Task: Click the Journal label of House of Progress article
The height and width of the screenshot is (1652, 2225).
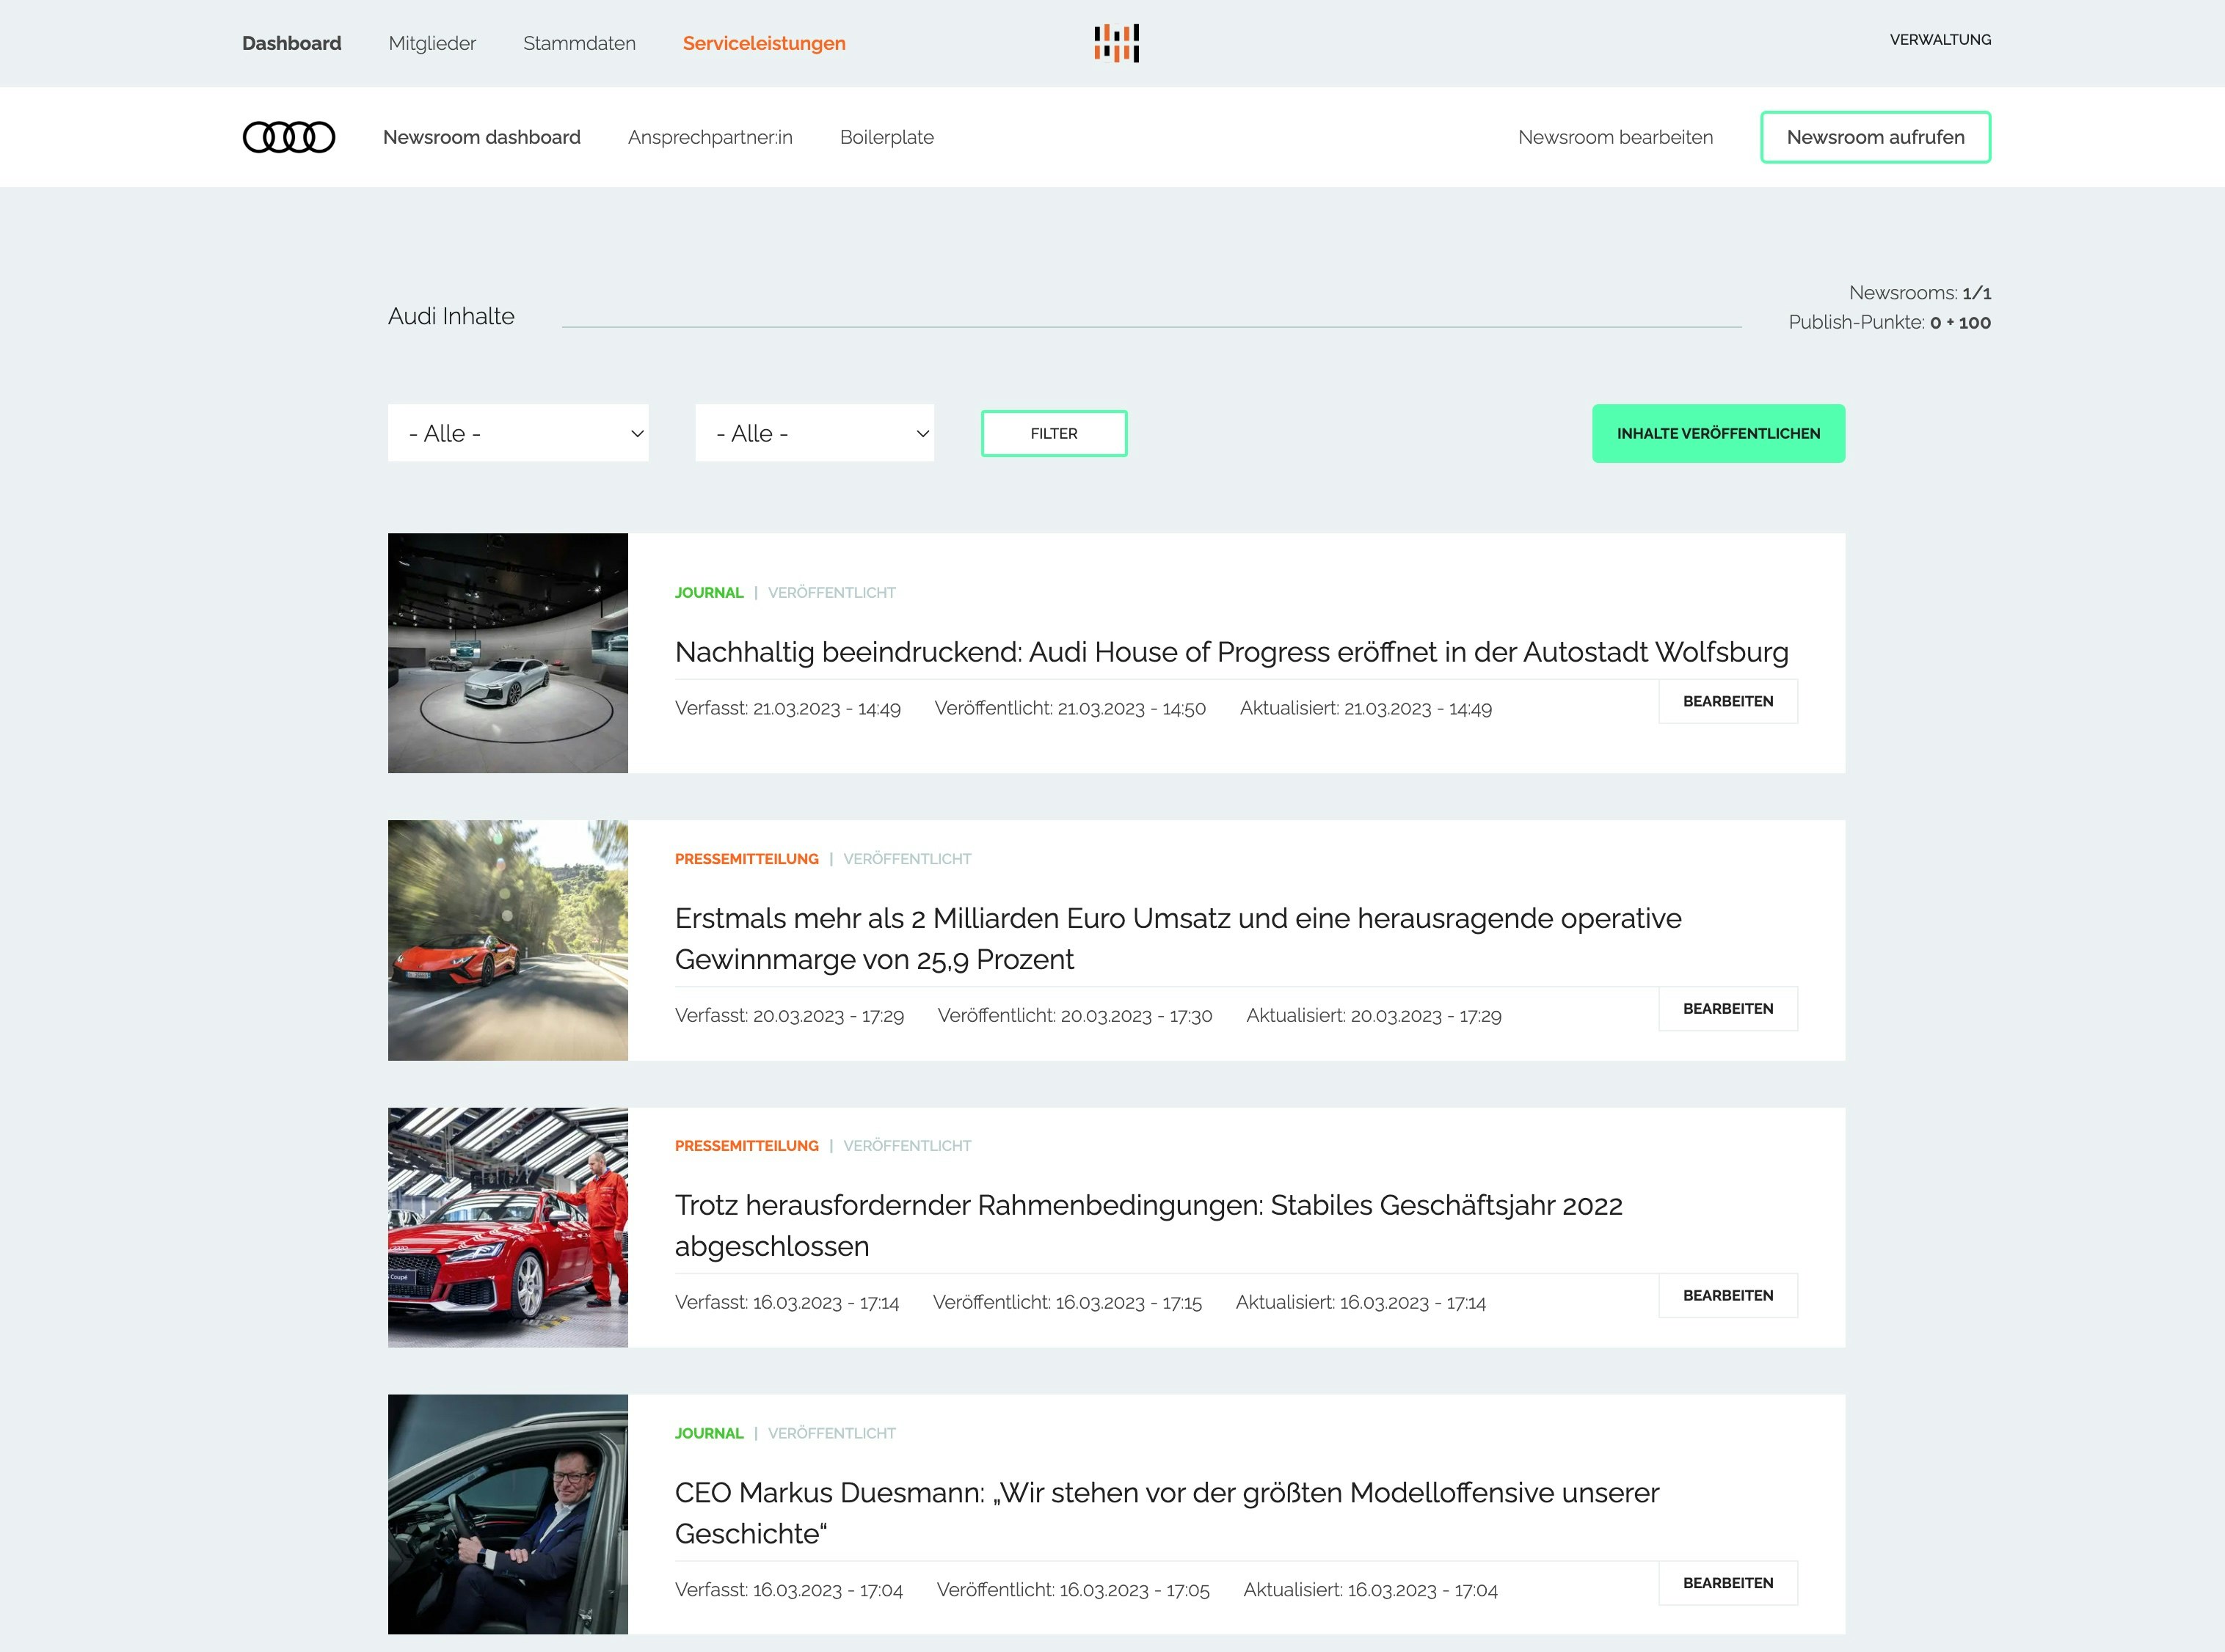Action: [710, 592]
